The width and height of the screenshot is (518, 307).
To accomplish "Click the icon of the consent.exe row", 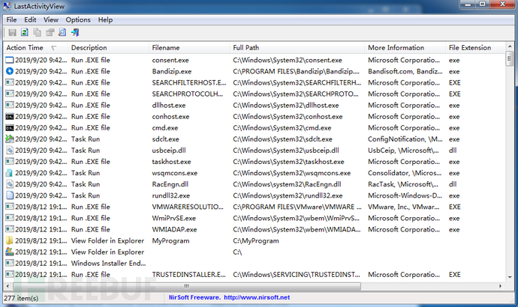I will (10, 60).
